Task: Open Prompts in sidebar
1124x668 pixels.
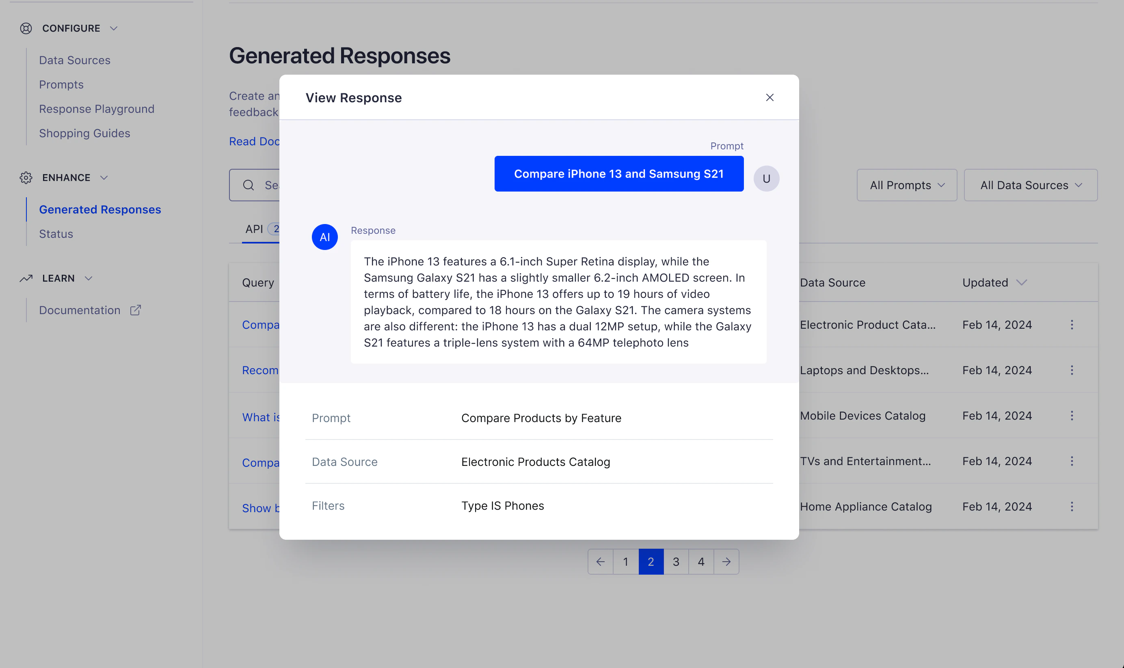Action: click(x=61, y=85)
